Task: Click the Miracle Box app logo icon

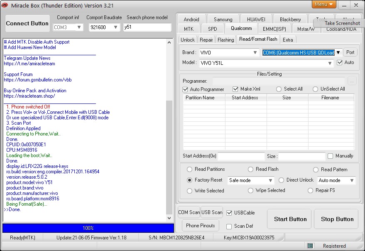Action: point(5,5)
